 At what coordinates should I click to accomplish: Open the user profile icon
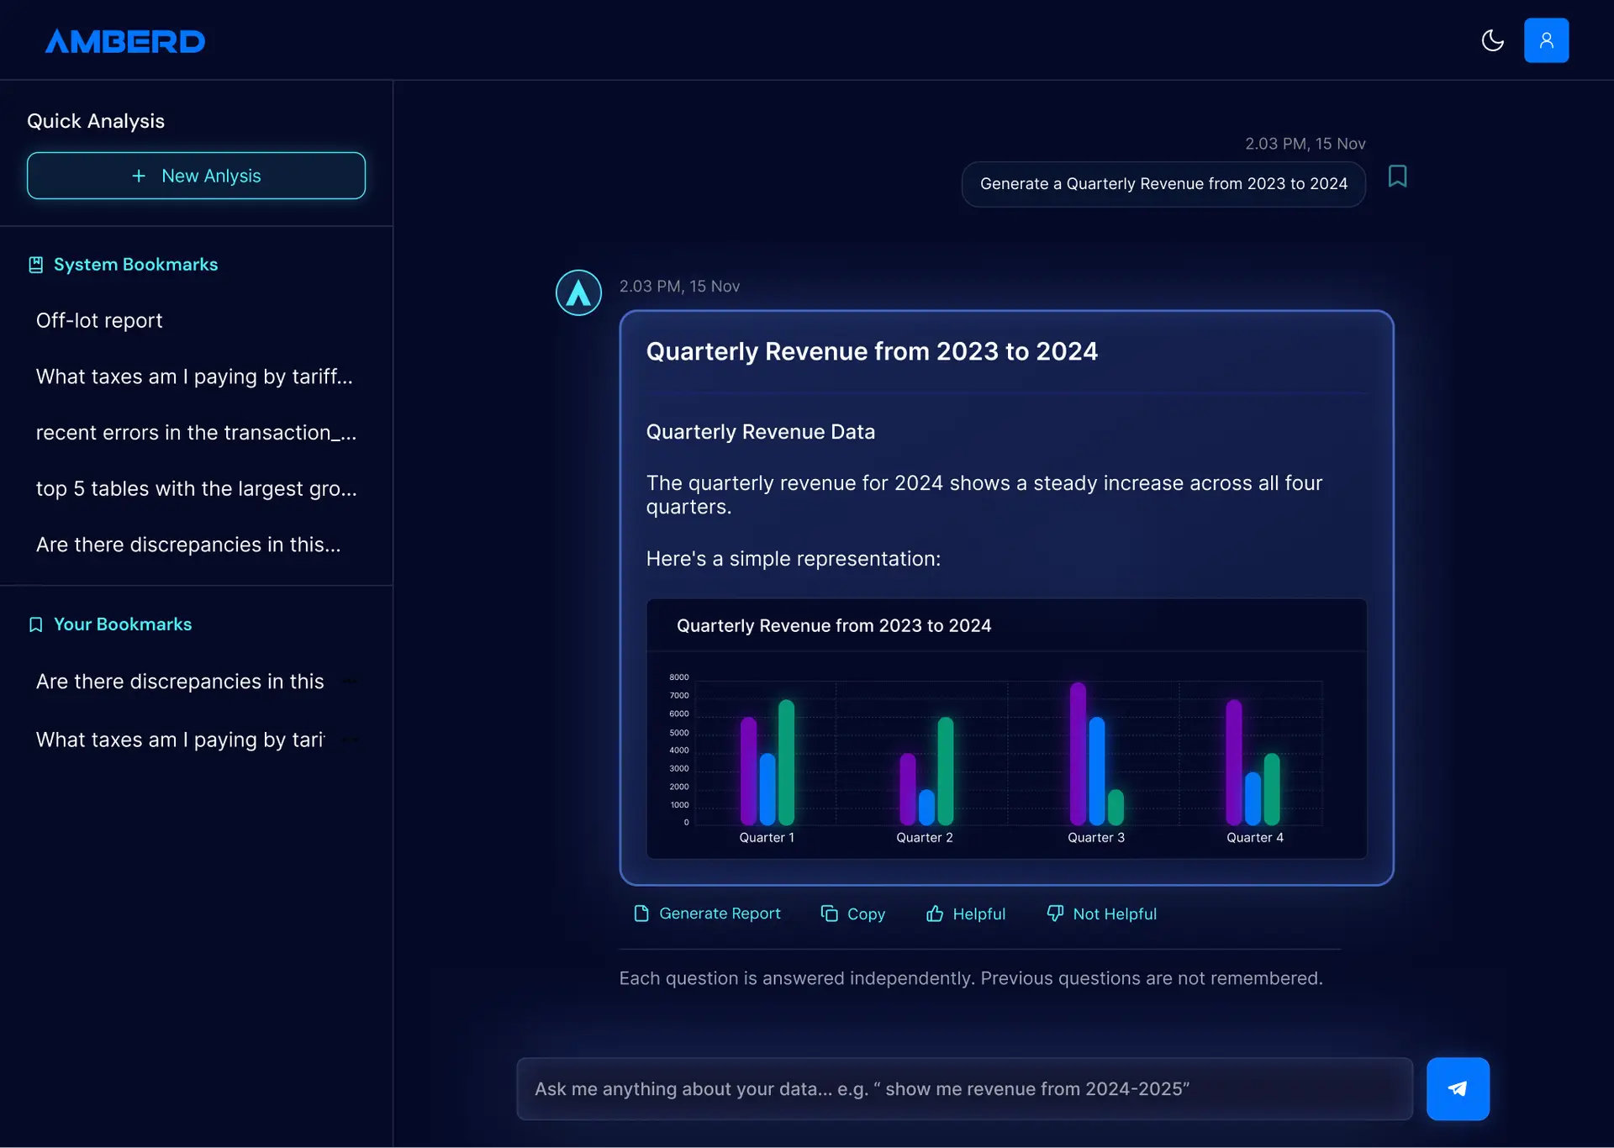click(1546, 40)
